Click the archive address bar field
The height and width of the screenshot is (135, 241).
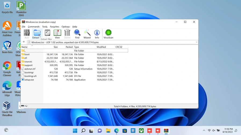click(x=113, y=42)
